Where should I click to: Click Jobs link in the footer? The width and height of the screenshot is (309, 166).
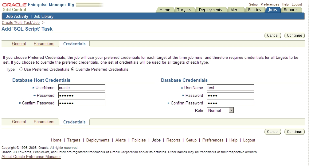tap(156, 140)
